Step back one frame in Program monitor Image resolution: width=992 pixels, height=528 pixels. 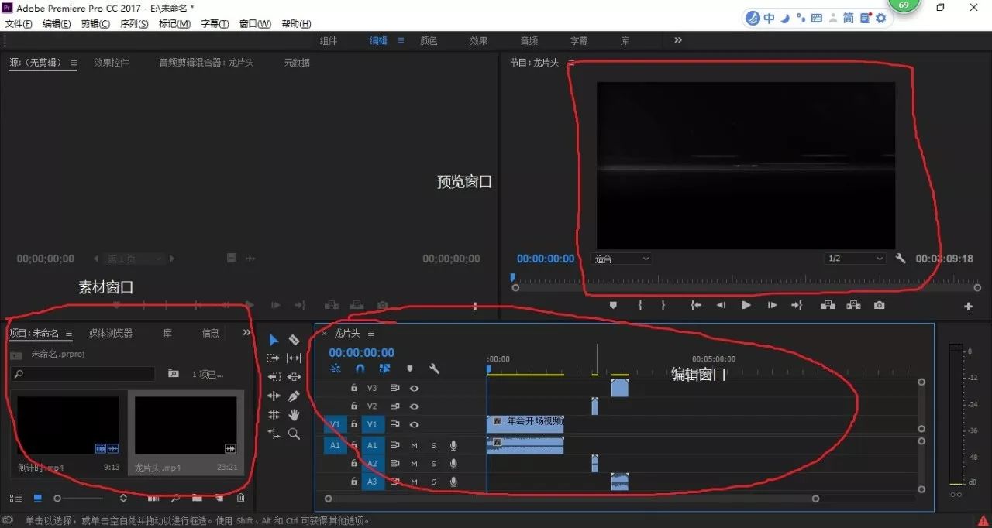click(x=721, y=306)
